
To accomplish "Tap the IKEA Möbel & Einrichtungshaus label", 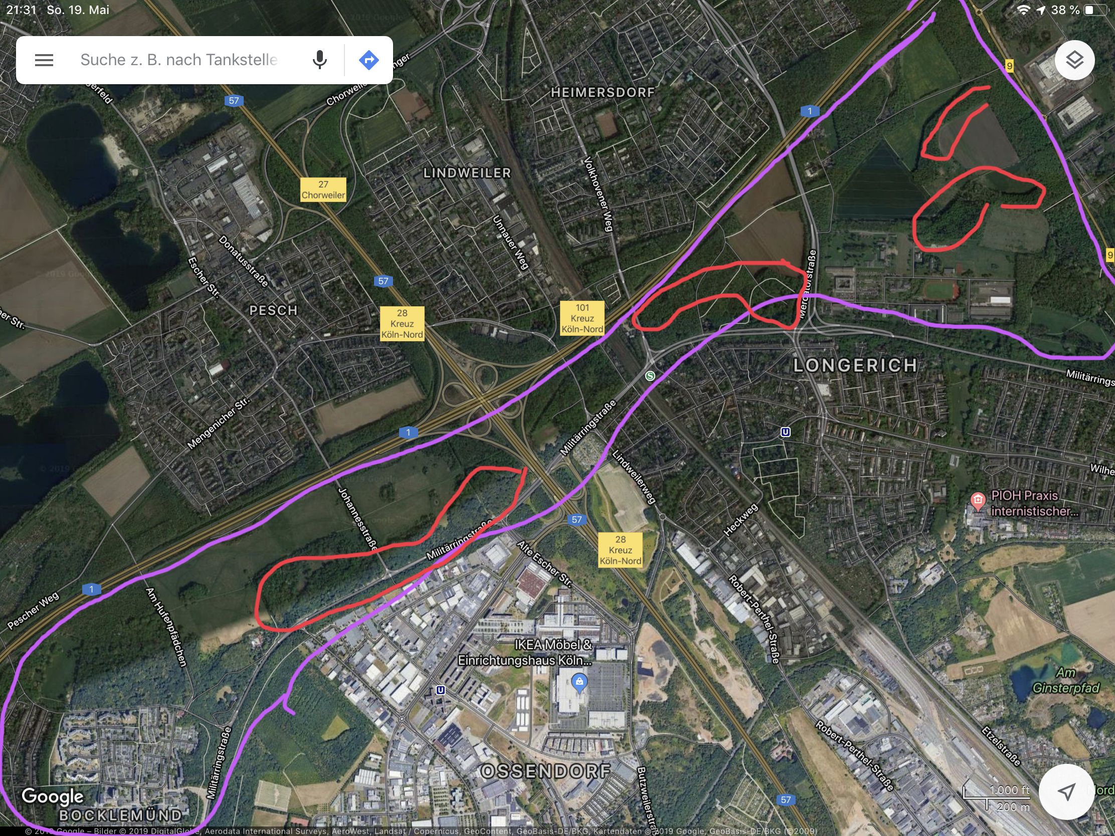I will 525,653.
